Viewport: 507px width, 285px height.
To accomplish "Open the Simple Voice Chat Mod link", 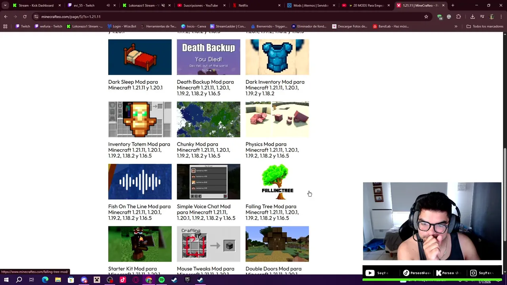I will pyautogui.click(x=206, y=212).
